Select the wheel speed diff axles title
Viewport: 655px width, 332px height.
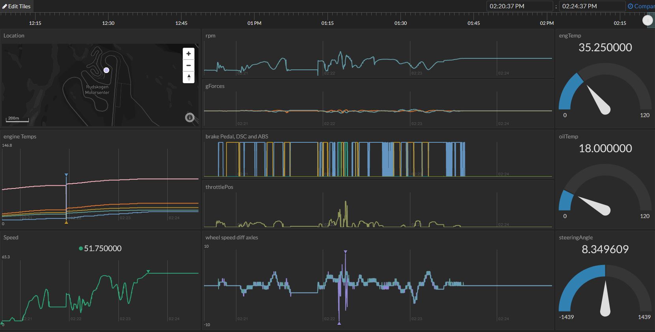click(232, 237)
